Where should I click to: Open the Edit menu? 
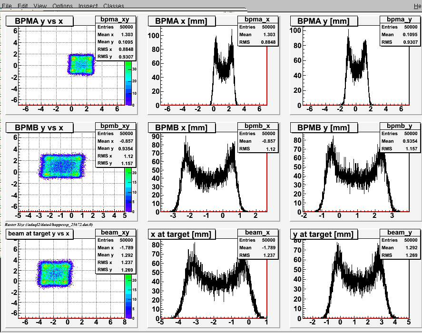[x=23, y=6]
